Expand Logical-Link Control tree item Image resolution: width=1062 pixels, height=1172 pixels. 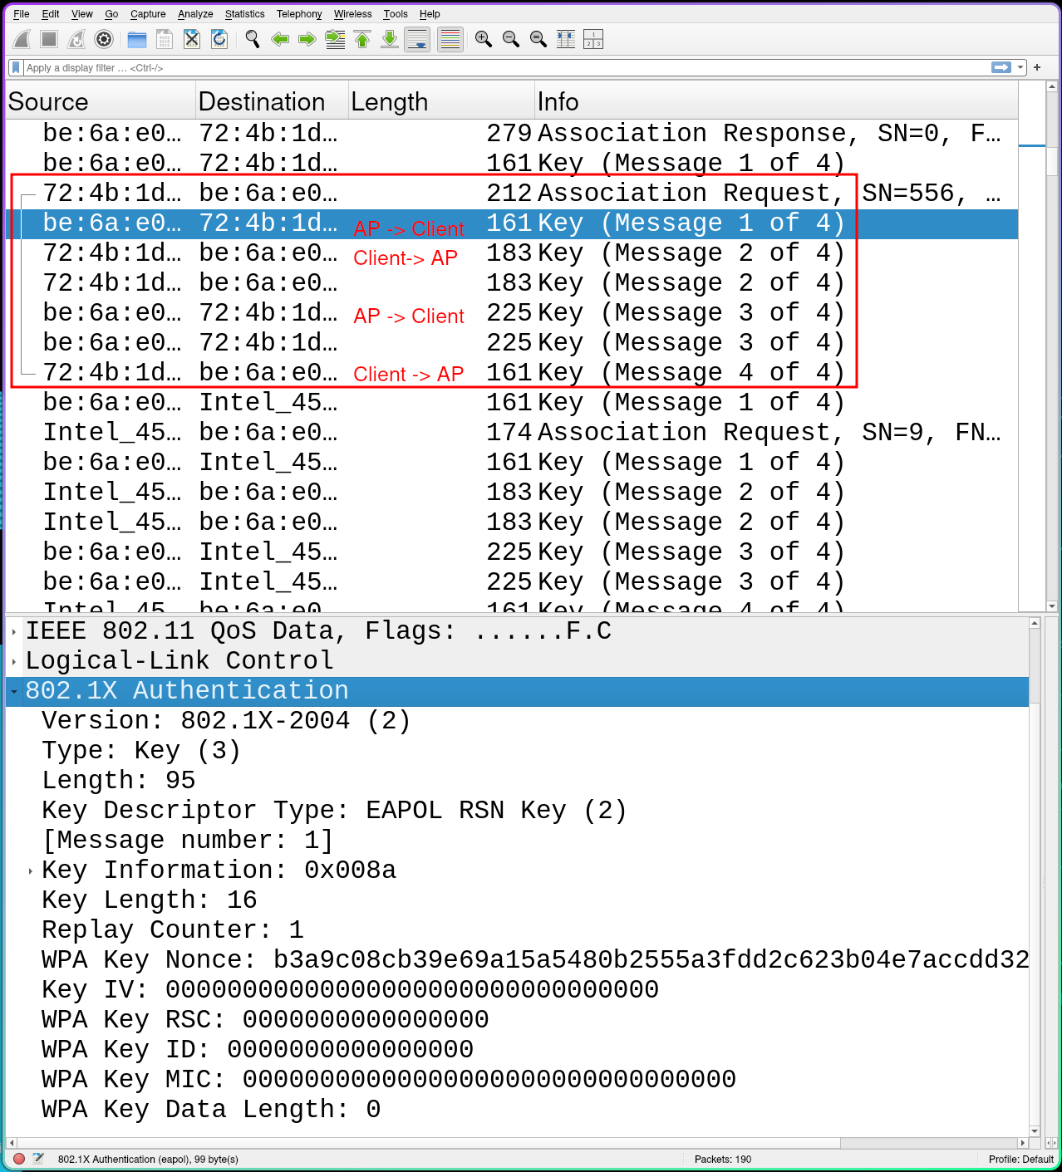coord(14,662)
